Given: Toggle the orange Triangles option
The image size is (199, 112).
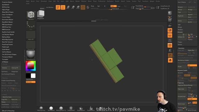Looking at the screenshot, I should coord(192,99).
